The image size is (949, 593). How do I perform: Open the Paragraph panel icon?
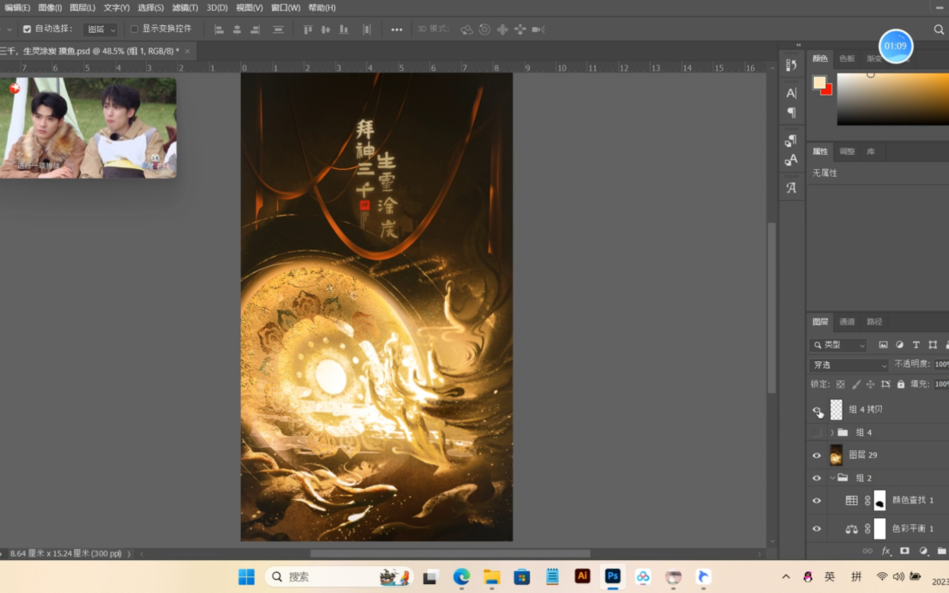(x=791, y=113)
